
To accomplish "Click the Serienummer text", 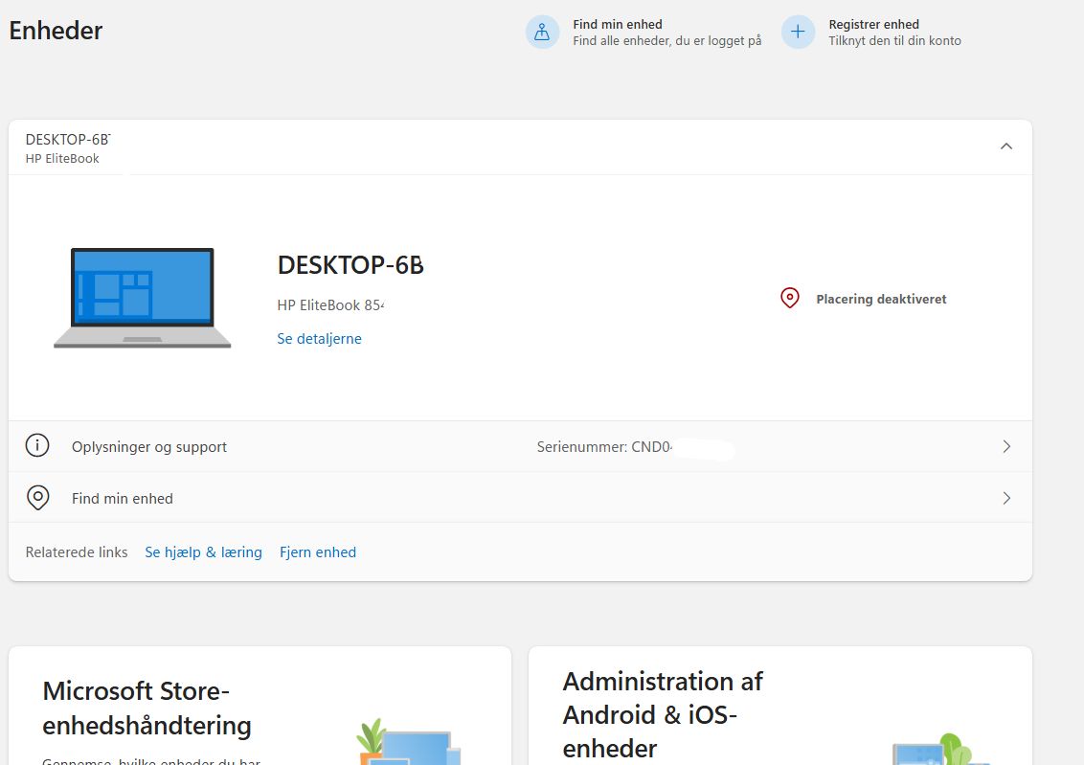I will pos(604,447).
